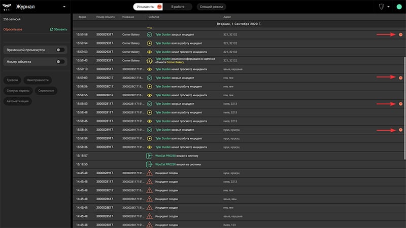Open orange report icon in 15:58:53 row
The image size is (406, 228).
[400, 104]
